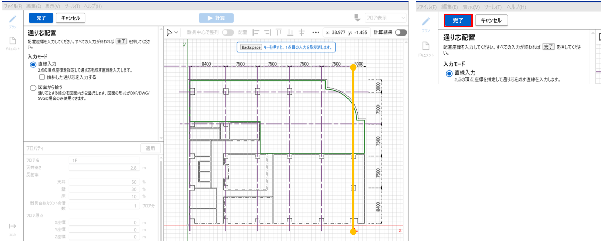Toggle the 計算結果 switch
The width and height of the screenshot is (601, 246).
tap(401, 32)
